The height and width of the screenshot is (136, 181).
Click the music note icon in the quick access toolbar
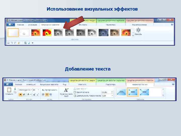[29, 43]
